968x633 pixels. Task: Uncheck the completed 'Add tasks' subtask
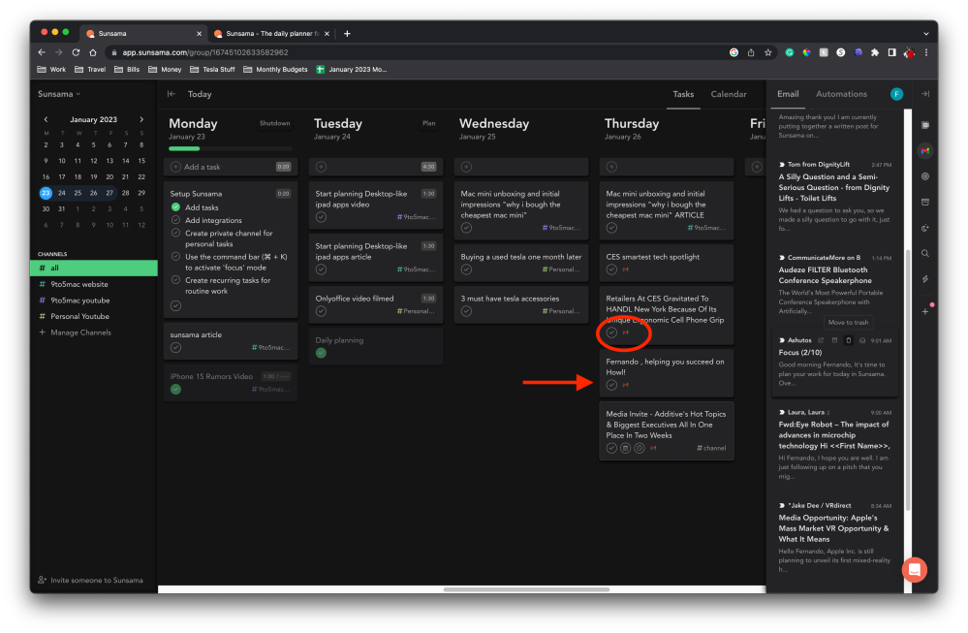coord(176,207)
